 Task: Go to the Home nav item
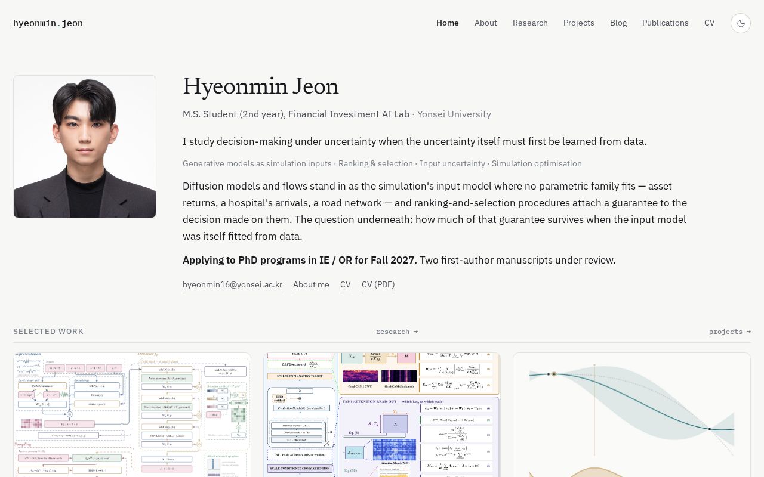(448, 23)
